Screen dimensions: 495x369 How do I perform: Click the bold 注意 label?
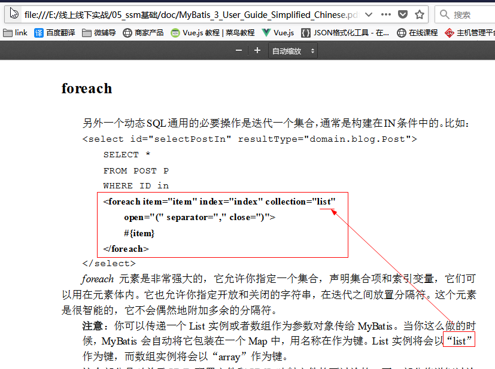(93, 326)
